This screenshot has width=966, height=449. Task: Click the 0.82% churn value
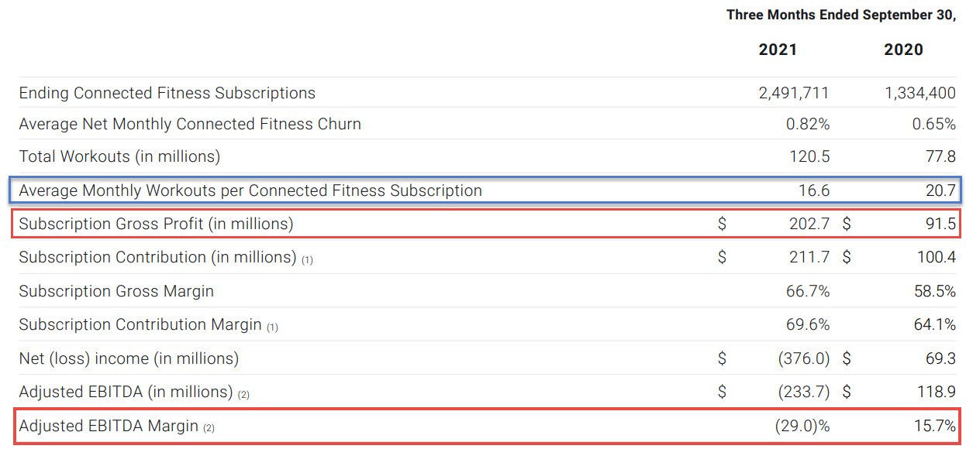[x=808, y=124]
